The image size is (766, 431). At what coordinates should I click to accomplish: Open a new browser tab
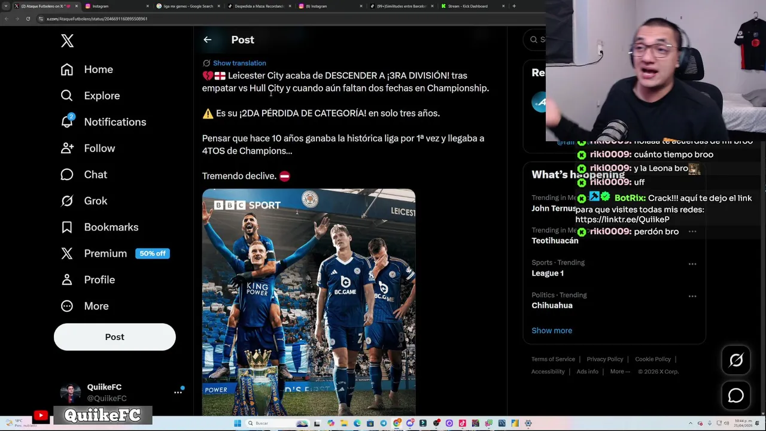tap(513, 6)
